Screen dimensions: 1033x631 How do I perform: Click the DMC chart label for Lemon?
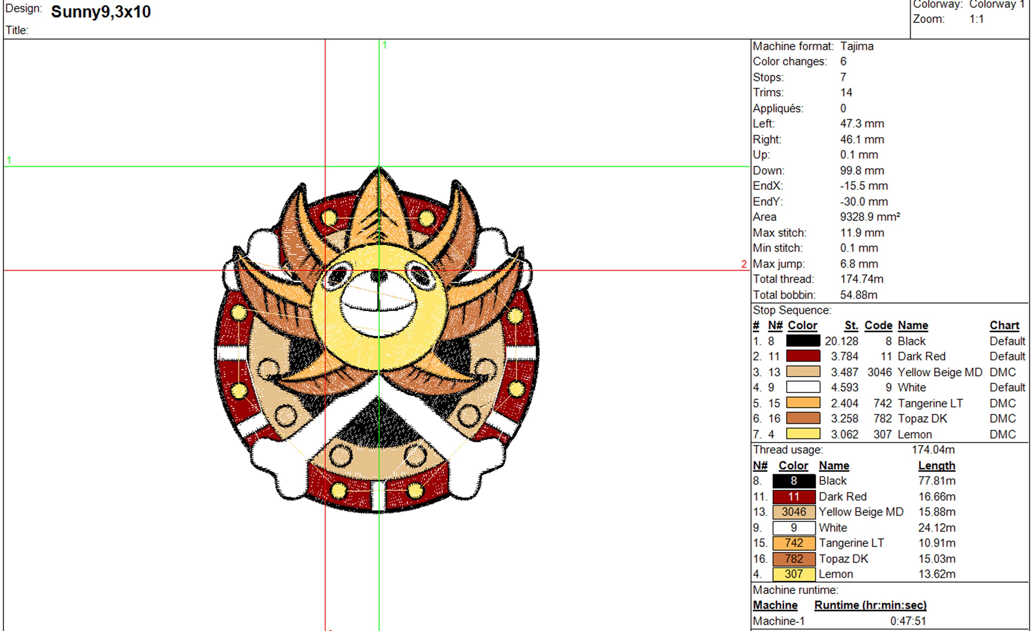[x=1004, y=434]
